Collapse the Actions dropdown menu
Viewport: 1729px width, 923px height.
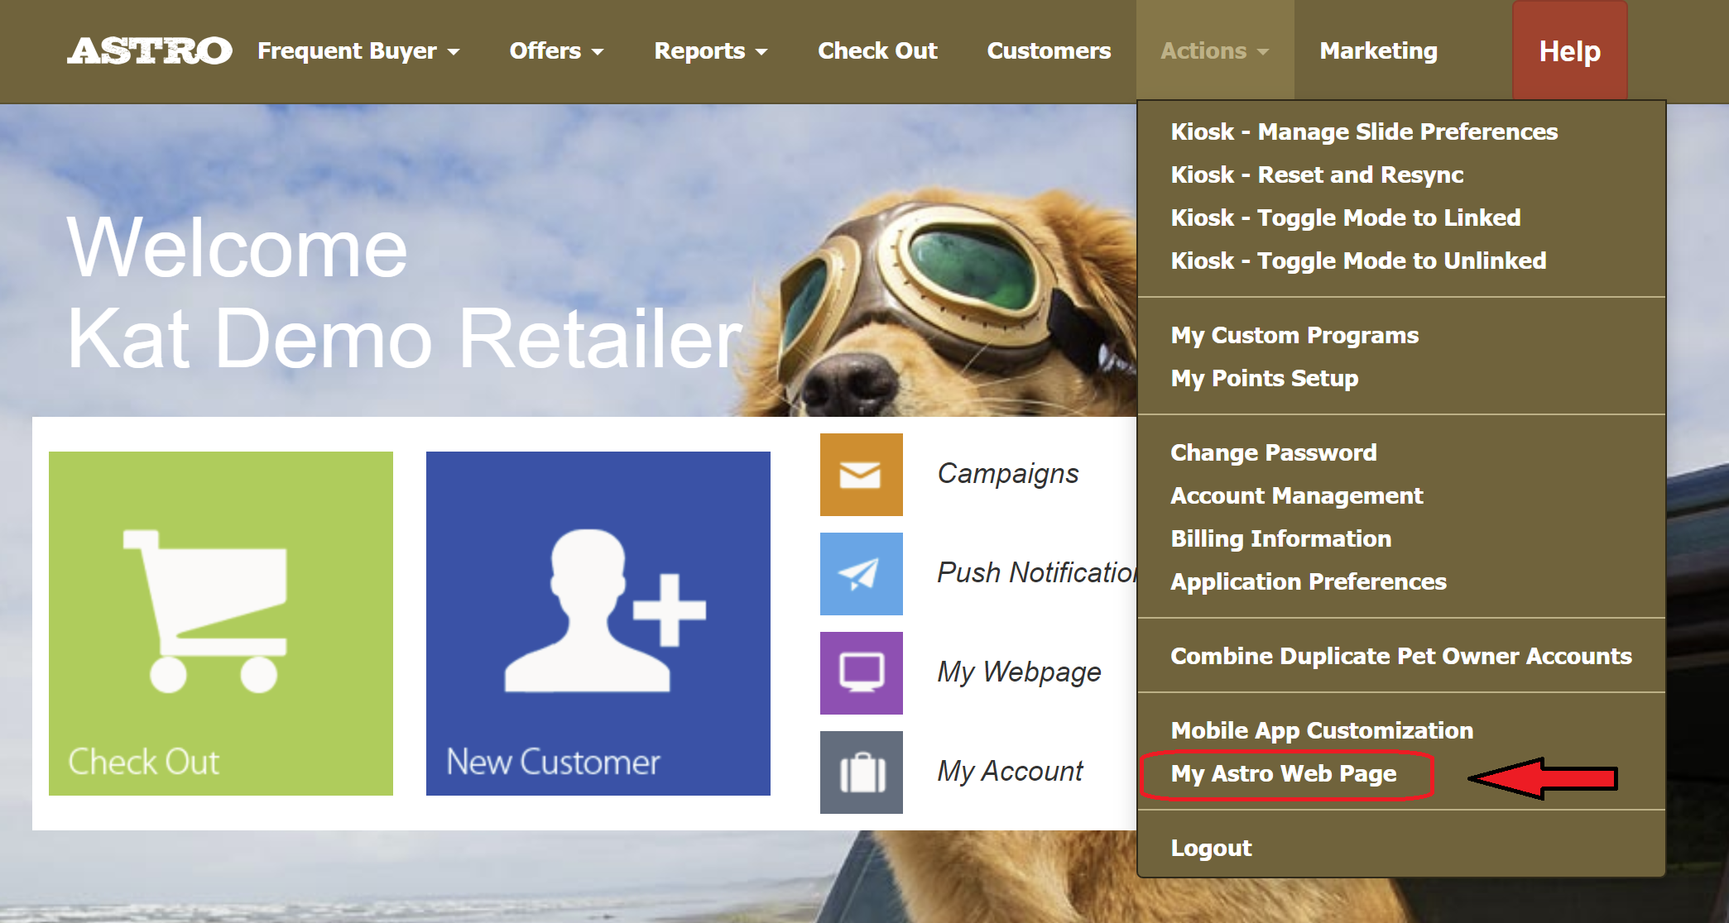click(x=1214, y=51)
